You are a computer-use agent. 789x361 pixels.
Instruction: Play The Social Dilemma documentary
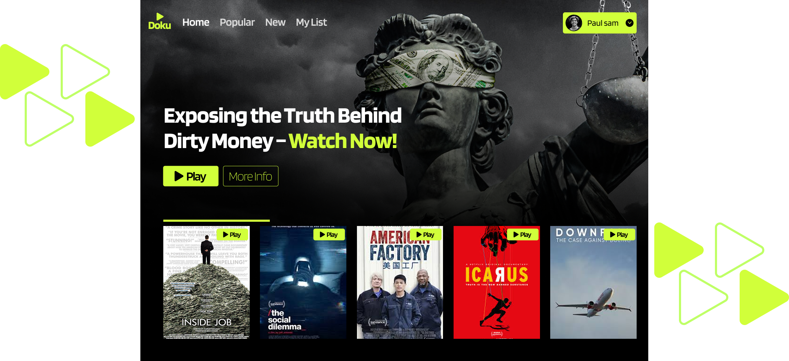[x=329, y=235]
